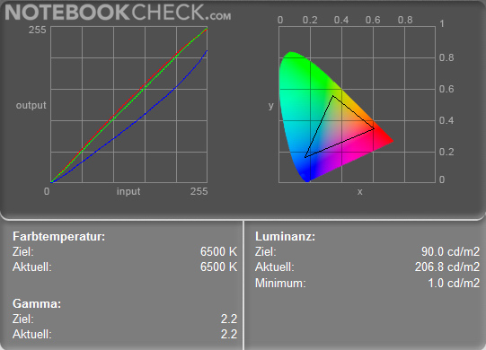The height and width of the screenshot is (350, 486).
Task: Click the output axis label
Action: click(x=31, y=105)
